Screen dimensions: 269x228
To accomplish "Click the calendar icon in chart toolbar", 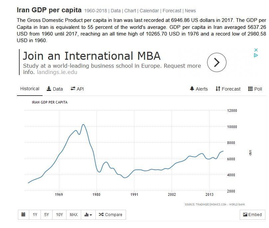I will tap(23, 214).
